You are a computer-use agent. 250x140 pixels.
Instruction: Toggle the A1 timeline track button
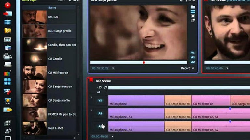coord(100,113)
